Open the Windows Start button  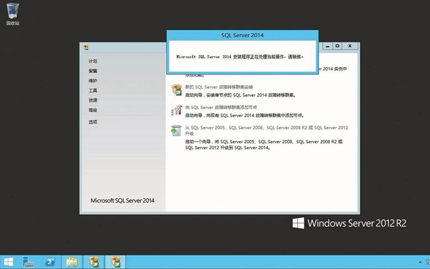coord(8,262)
